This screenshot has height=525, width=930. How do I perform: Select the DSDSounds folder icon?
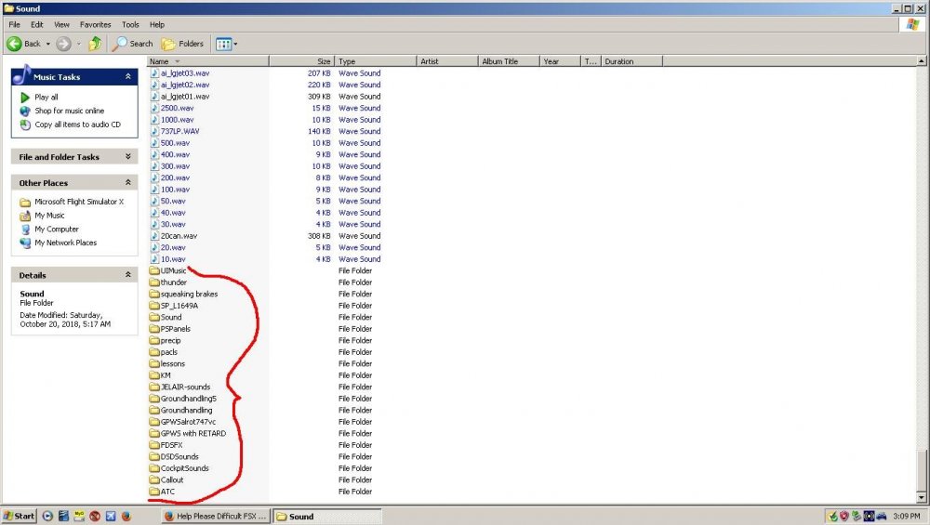click(154, 457)
